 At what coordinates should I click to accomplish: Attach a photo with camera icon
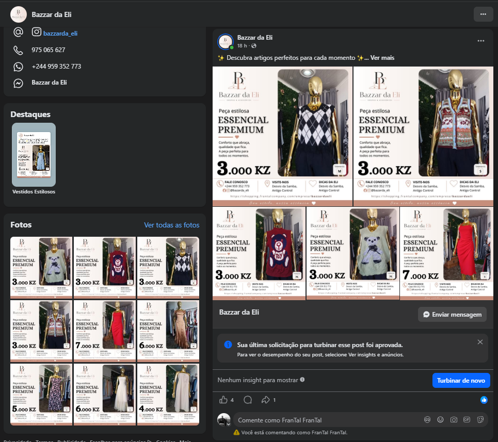(x=454, y=420)
